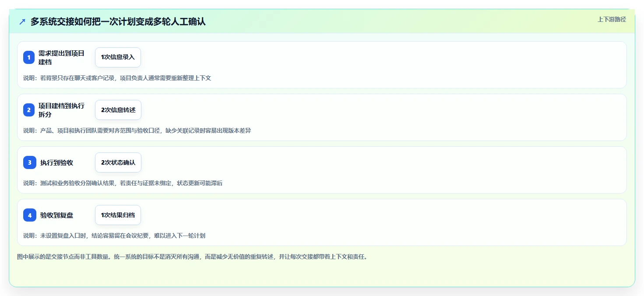Screen dimensions: 644x296
Task: Select the 需求提出到项目建档 step title
Action: [62, 57]
